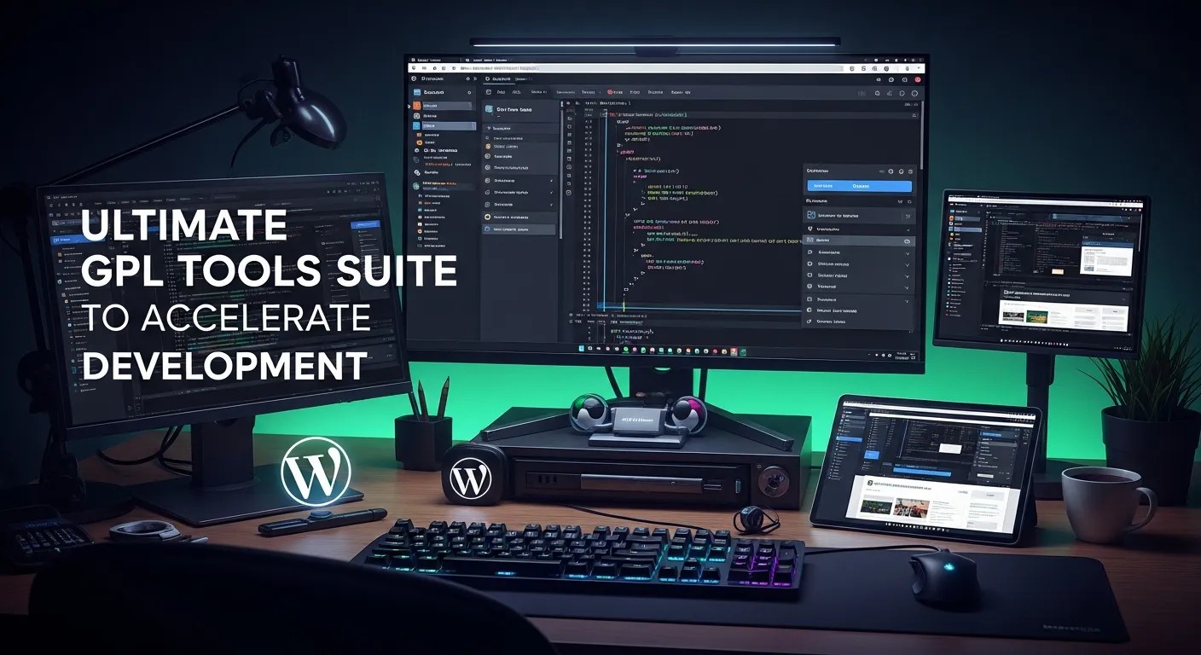This screenshot has width=1201, height=655.
Task: Toggle the first checkmark in the middle panel list
Action: pyautogui.click(x=552, y=181)
